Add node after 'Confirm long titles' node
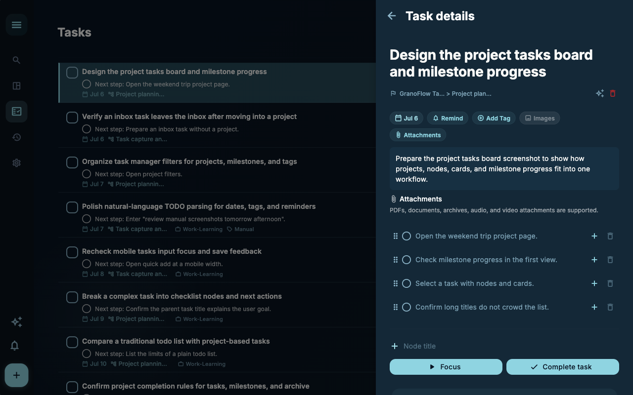 [x=594, y=307]
